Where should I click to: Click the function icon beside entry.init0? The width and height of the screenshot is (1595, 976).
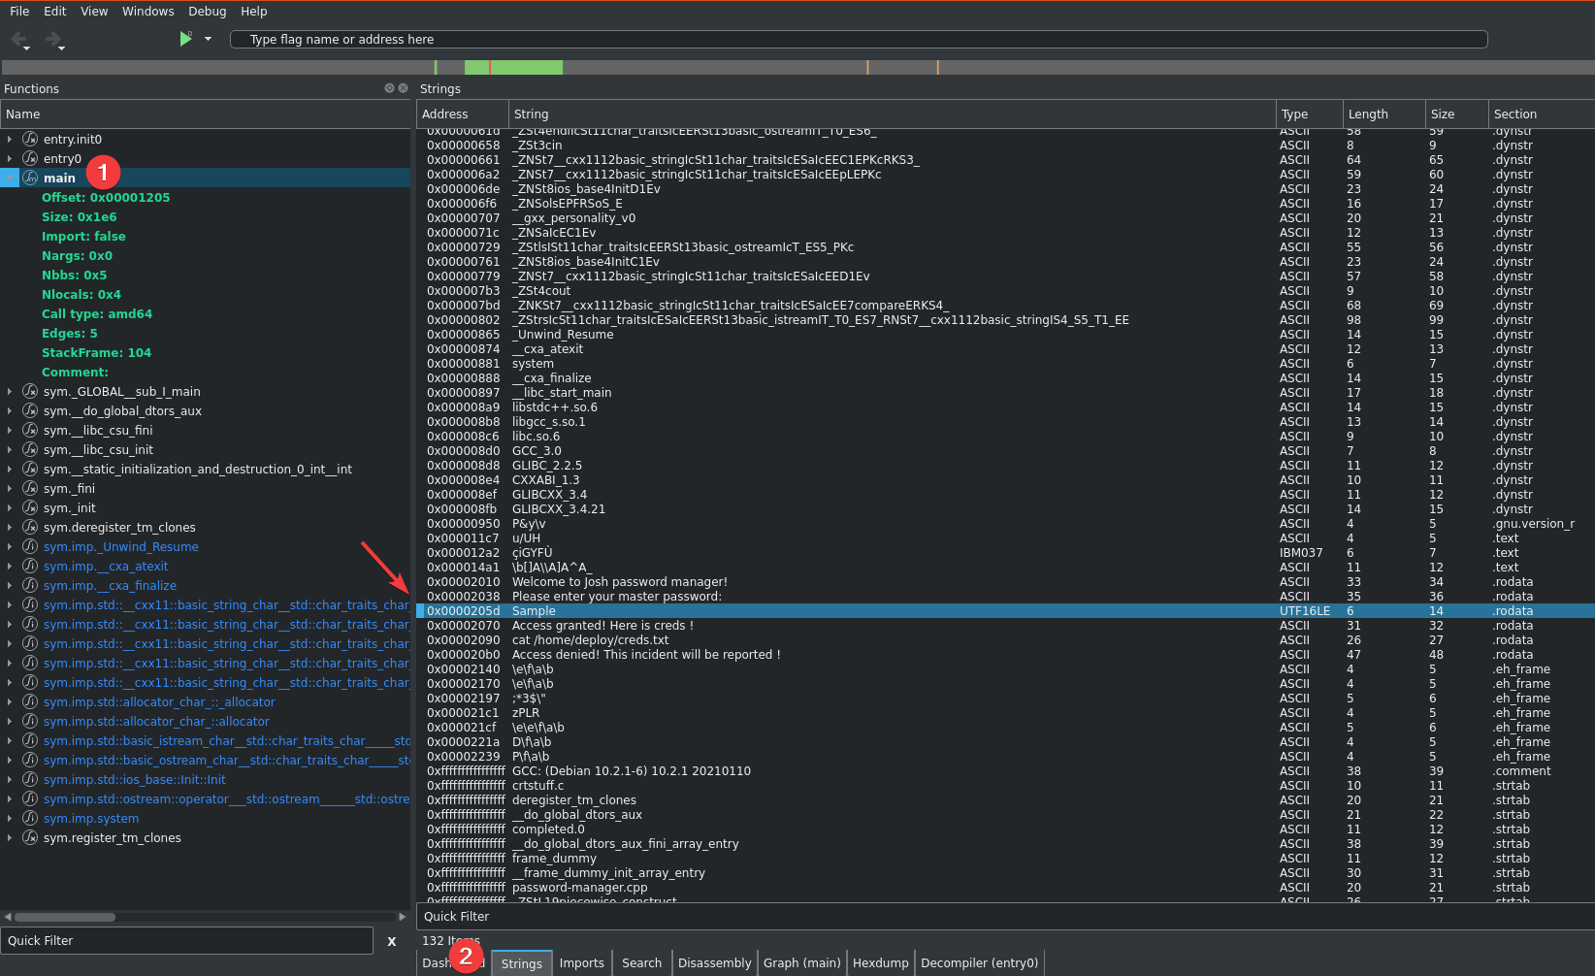[30, 139]
